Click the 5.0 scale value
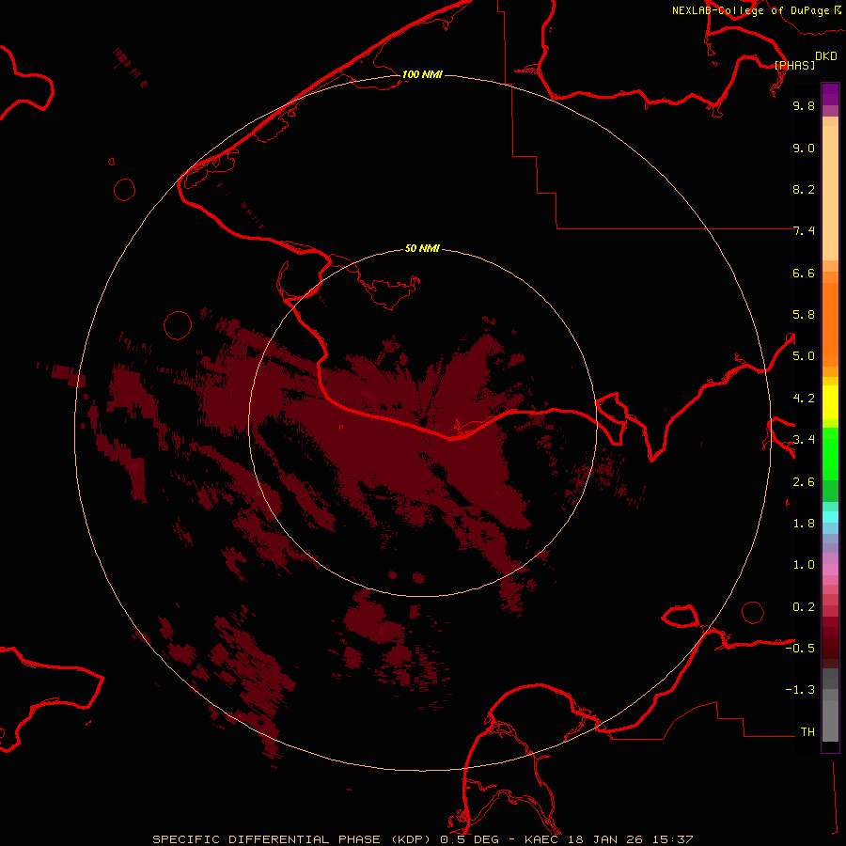Screen dimensions: 846x846 pos(804,356)
